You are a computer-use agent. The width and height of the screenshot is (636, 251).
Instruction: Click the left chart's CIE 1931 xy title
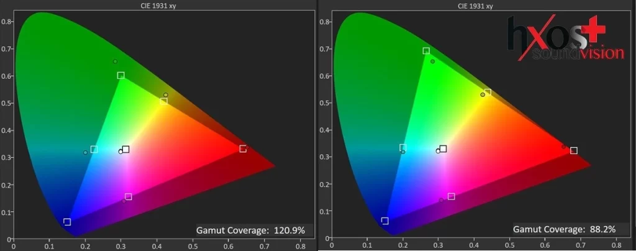[158, 6]
